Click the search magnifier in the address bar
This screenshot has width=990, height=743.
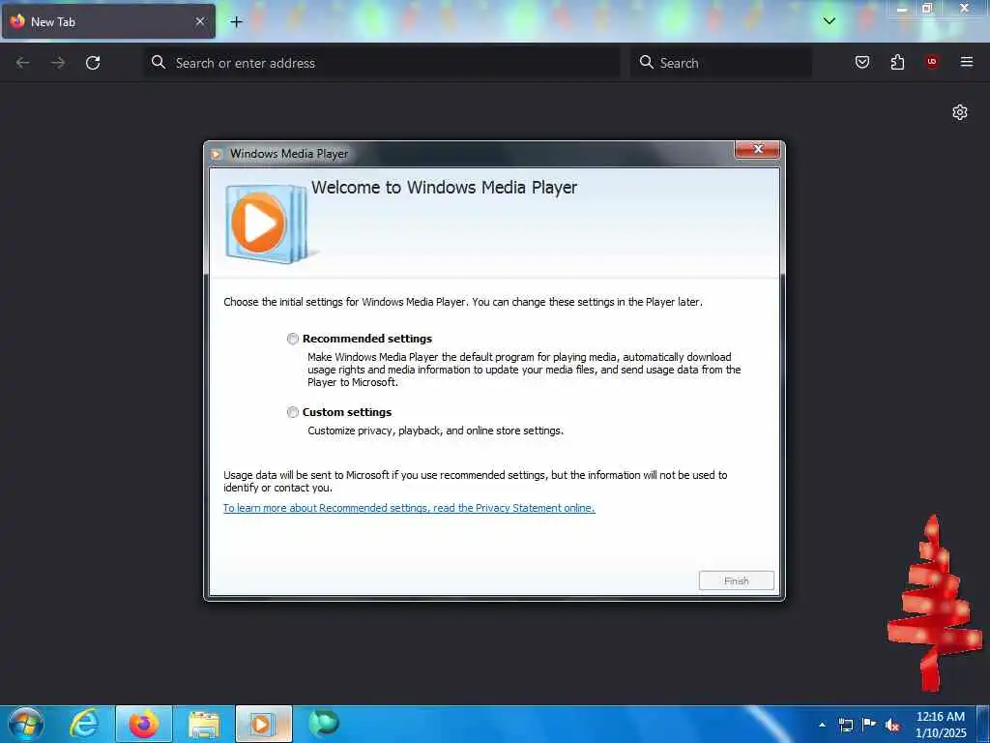pos(159,62)
